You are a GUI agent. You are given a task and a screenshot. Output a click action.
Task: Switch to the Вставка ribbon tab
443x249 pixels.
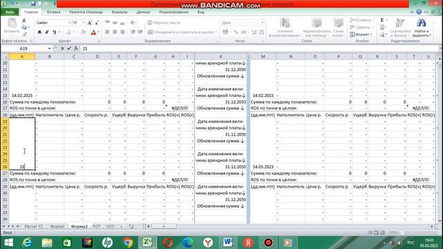point(53,12)
